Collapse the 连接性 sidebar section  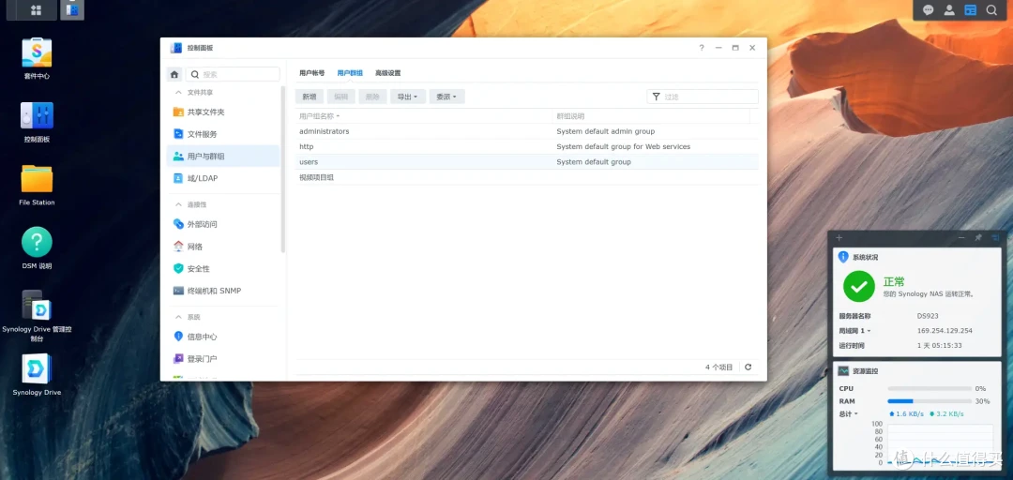click(179, 204)
